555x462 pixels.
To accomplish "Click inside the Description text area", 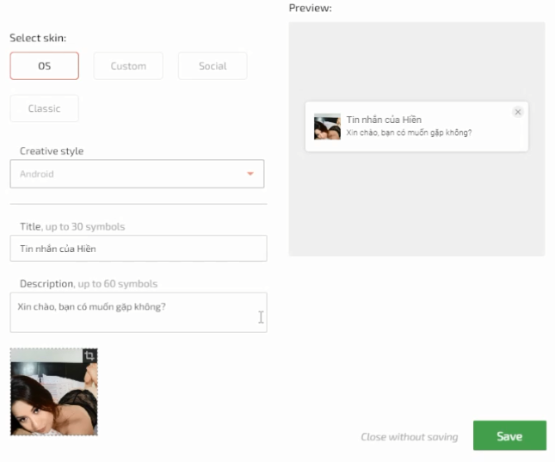I will (139, 312).
